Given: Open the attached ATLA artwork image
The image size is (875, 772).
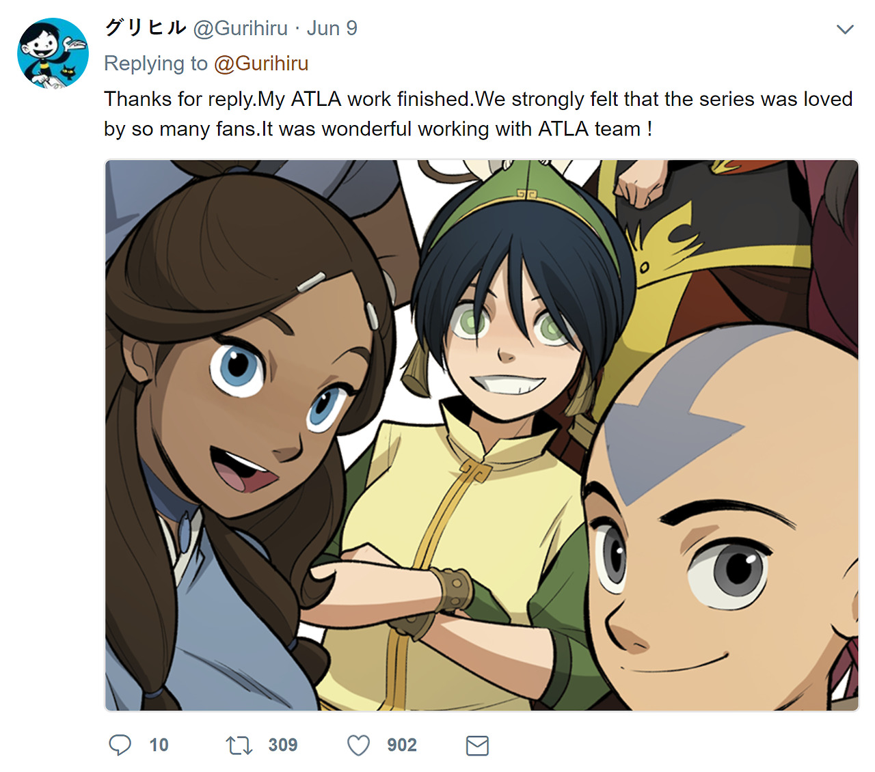Looking at the screenshot, I should [x=481, y=435].
